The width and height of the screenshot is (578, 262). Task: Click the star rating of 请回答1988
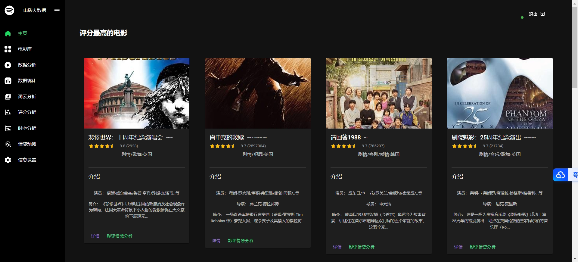click(343, 146)
